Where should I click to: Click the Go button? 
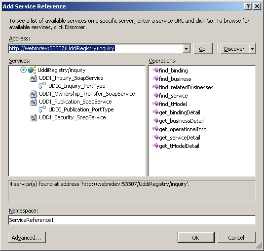coord(203,49)
